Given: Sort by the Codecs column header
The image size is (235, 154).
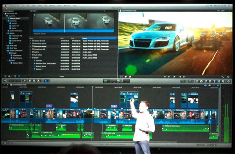Looking at the screenshot, I should click(99, 38).
